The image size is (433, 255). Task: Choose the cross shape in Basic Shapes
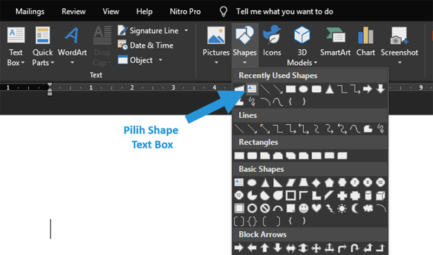342,196
